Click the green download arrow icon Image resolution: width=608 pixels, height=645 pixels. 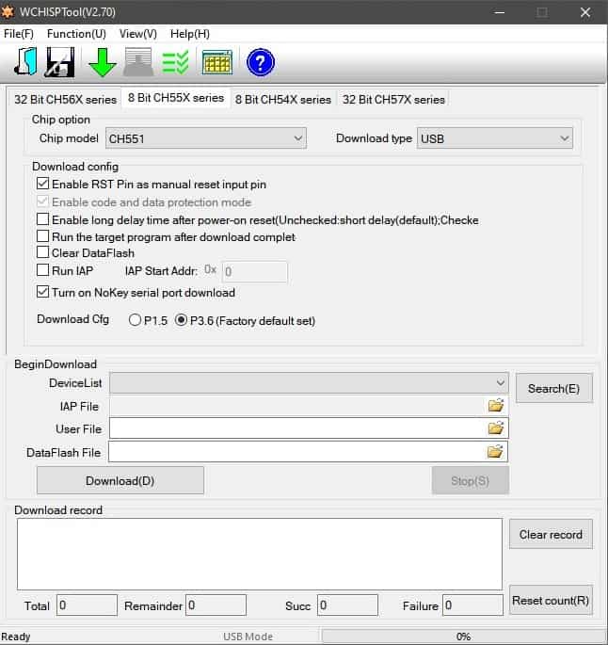coord(102,62)
